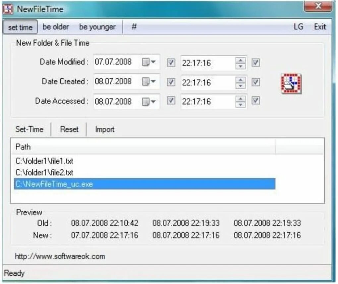Switch to the 'be younger' tab

(97, 27)
